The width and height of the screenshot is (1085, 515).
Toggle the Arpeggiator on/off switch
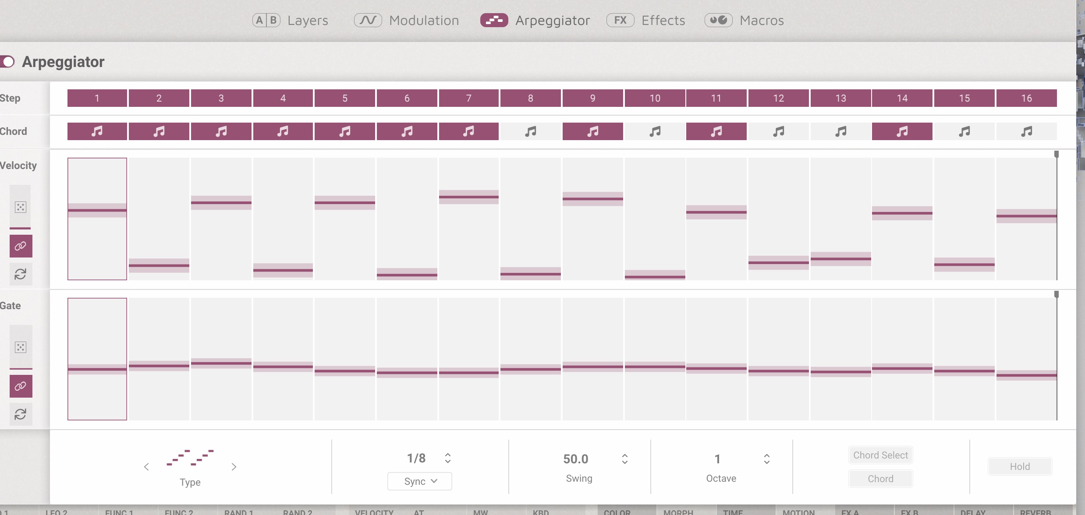click(8, 61)
